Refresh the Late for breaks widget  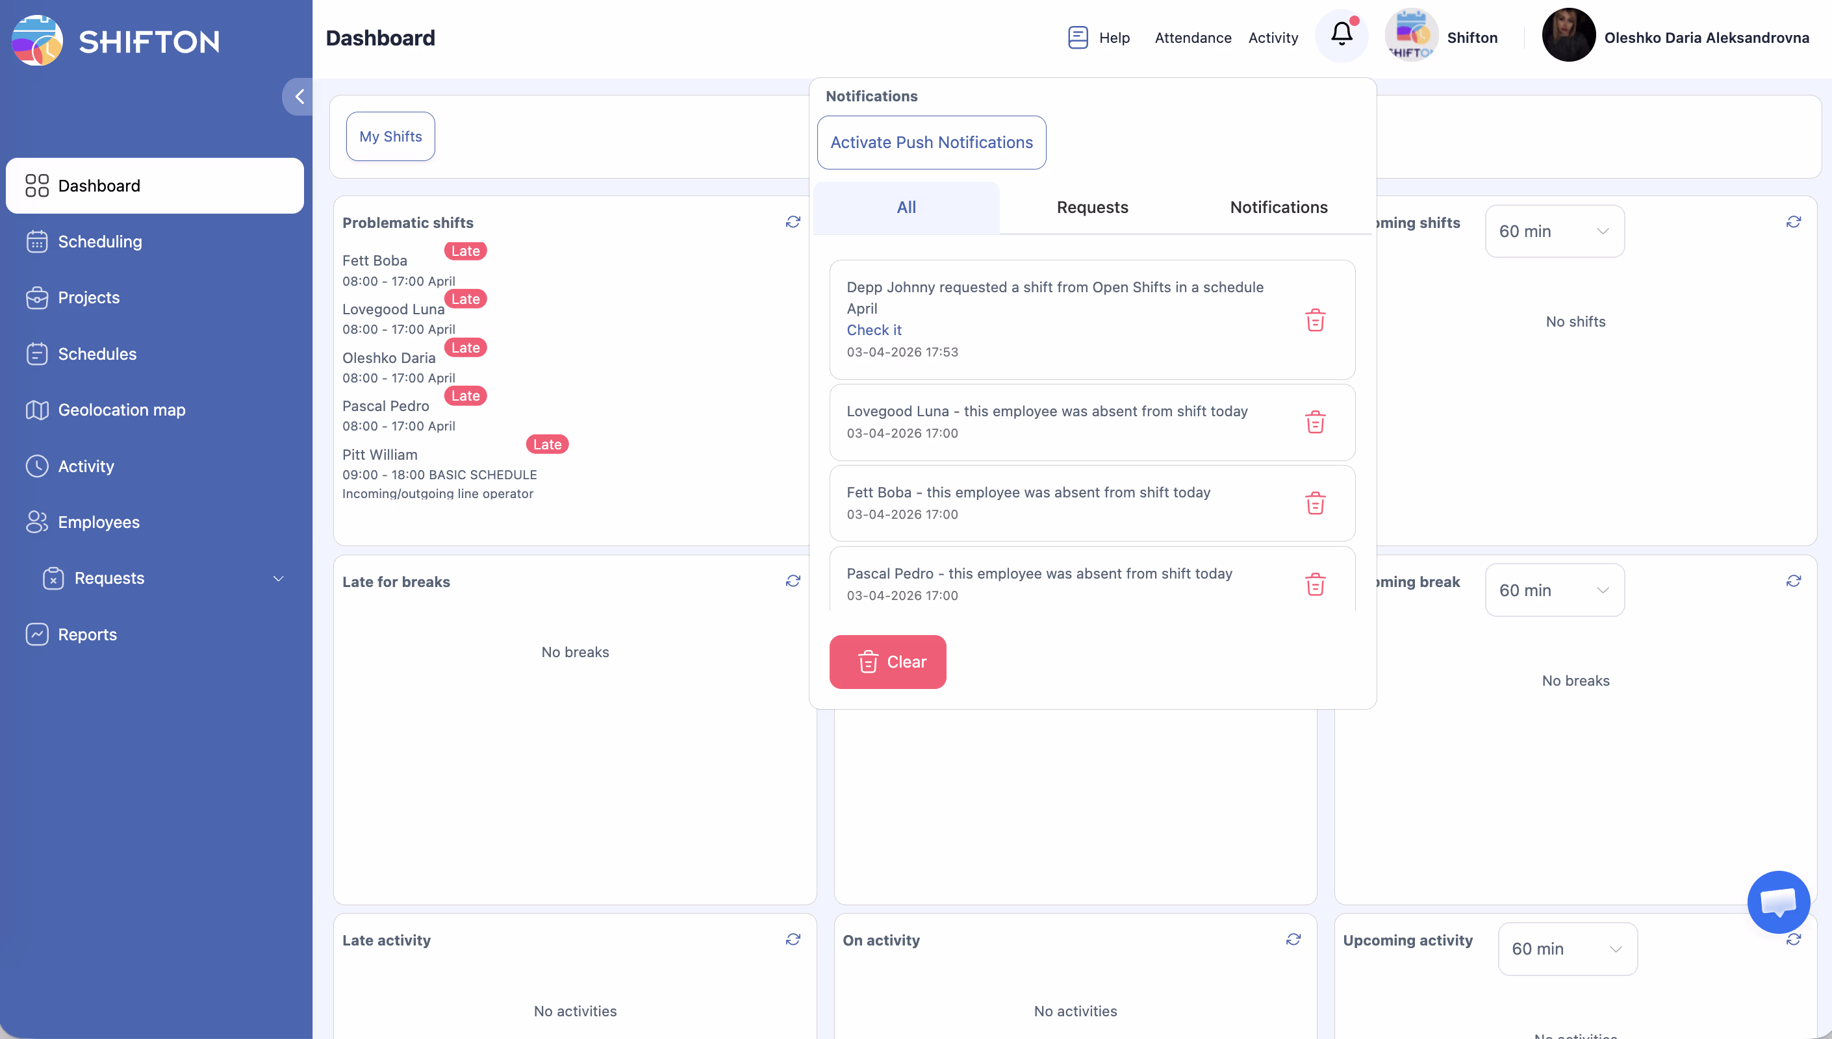pos(793,582)
